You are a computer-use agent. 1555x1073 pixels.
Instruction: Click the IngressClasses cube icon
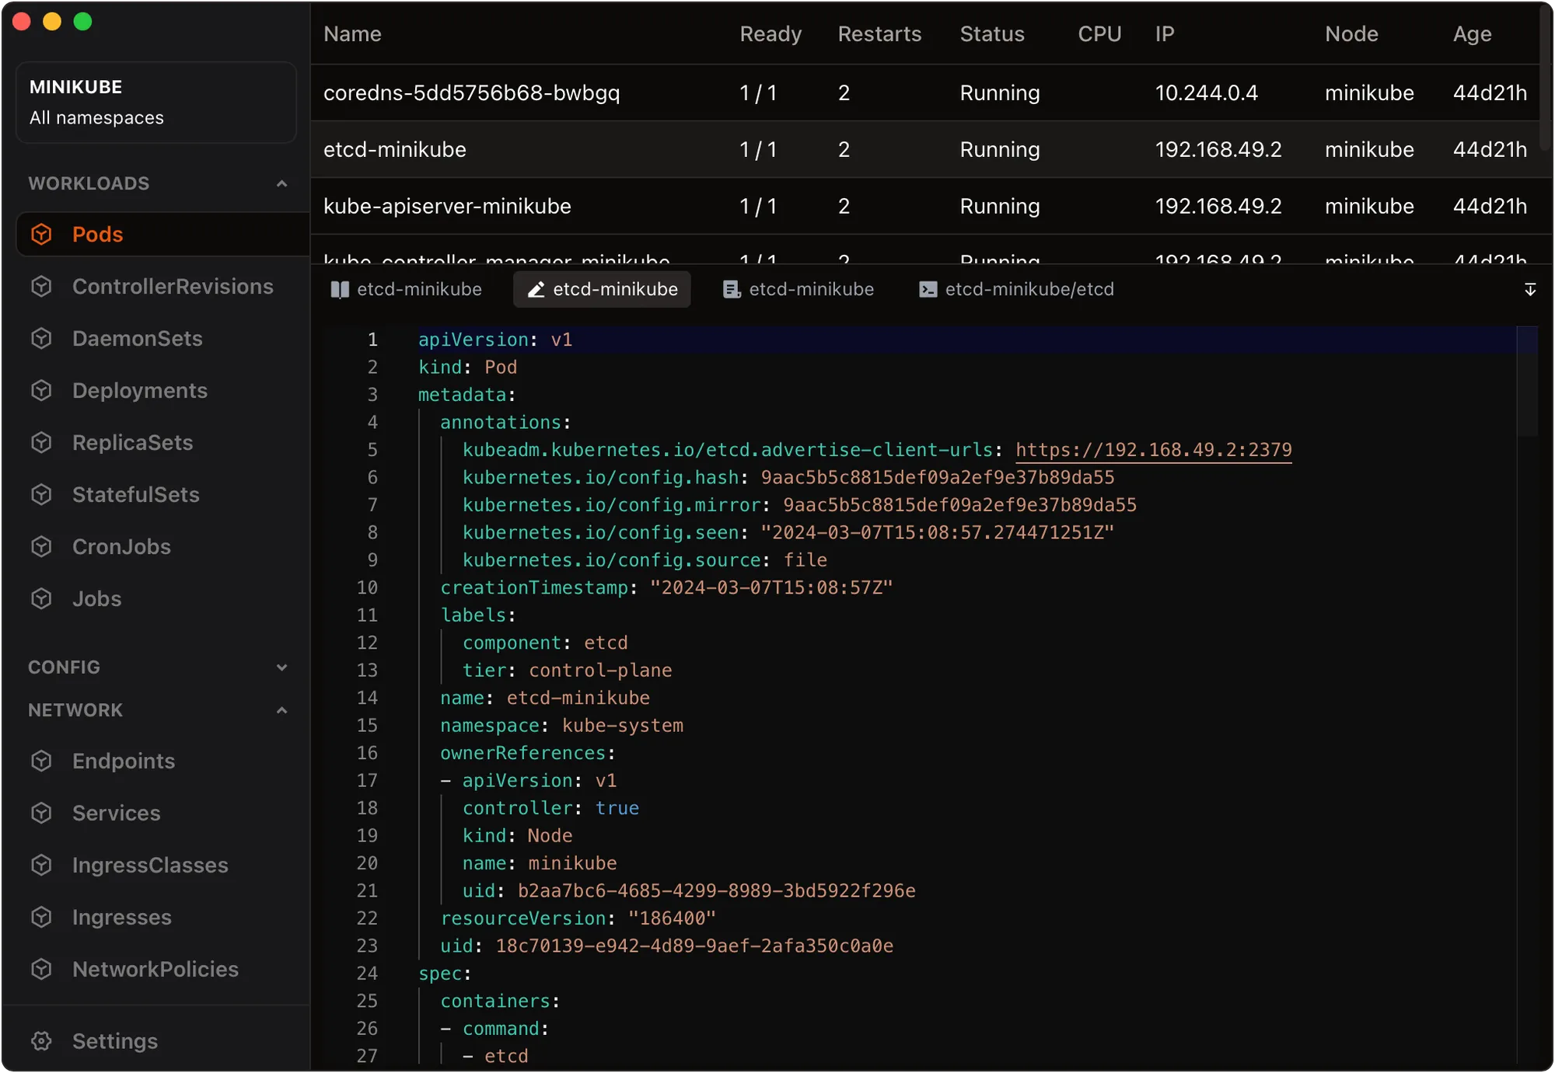point(42,865)
